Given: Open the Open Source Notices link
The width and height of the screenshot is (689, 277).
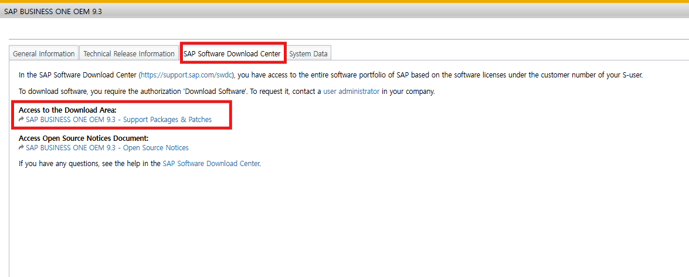Looking at the screenshot, I should point(107,147).
